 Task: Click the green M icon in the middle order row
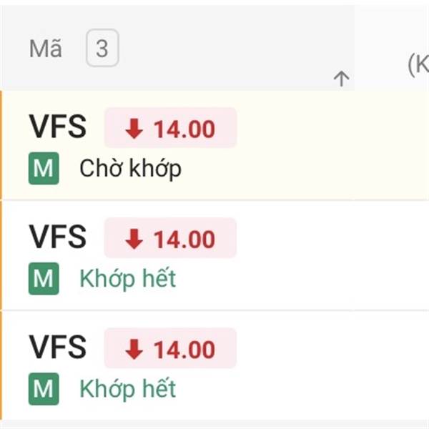44,279
